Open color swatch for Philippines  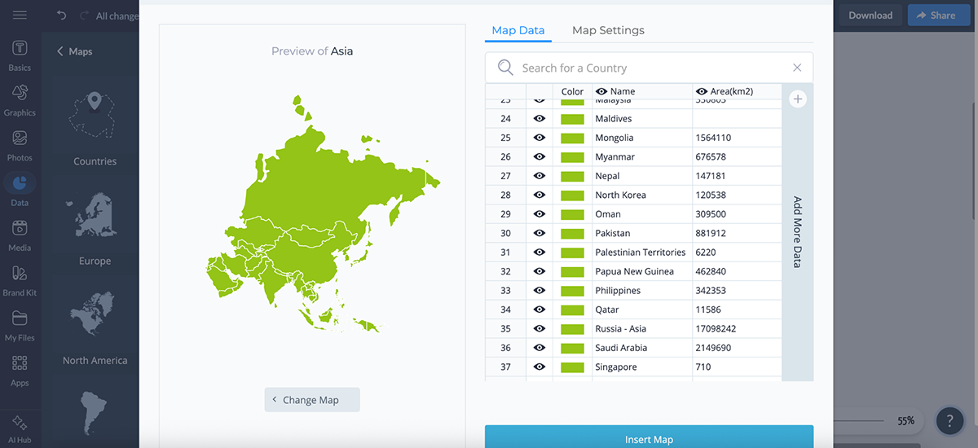coord(572,290)
